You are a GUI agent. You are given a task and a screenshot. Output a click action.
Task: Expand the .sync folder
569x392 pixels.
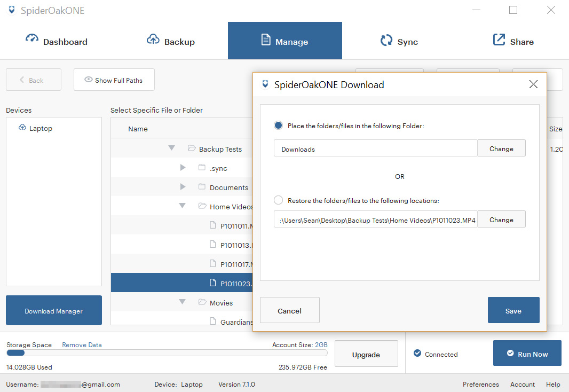click(183, 168)
